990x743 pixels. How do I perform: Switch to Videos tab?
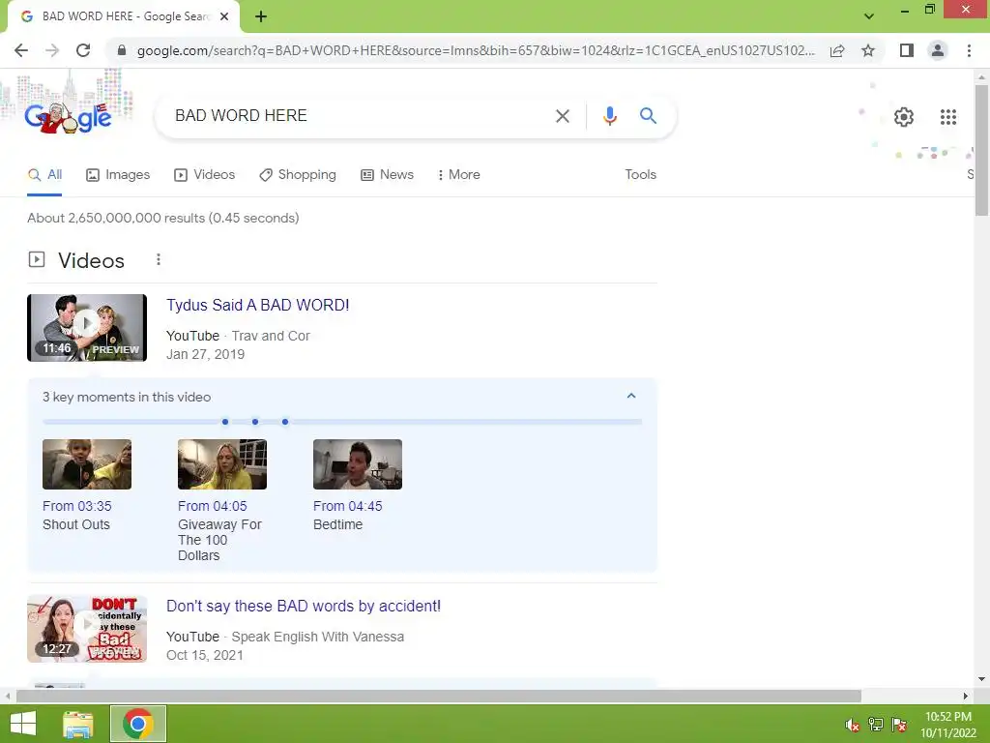tap(205, 175)
